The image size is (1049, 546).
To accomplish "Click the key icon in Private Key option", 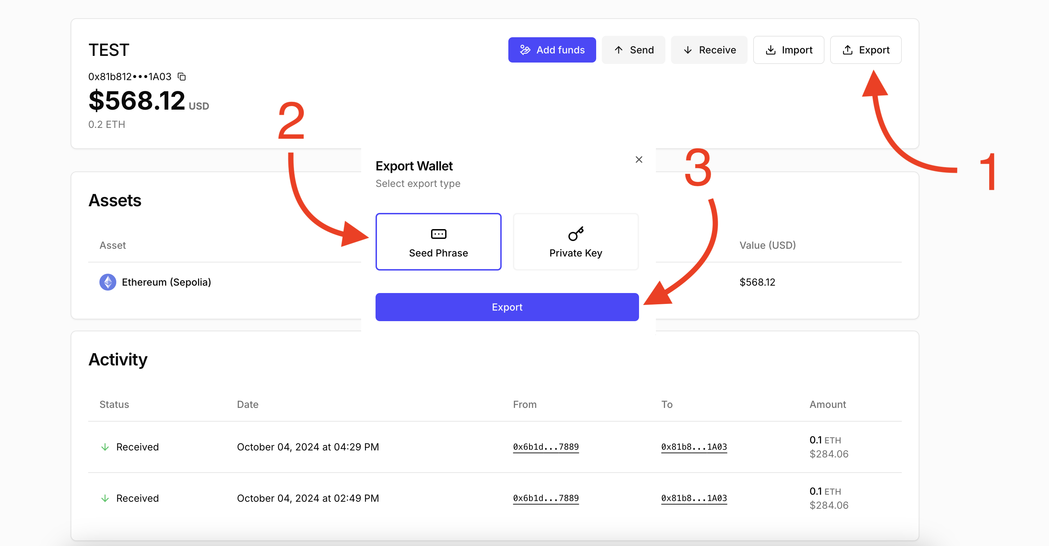I will coord(575,234).
